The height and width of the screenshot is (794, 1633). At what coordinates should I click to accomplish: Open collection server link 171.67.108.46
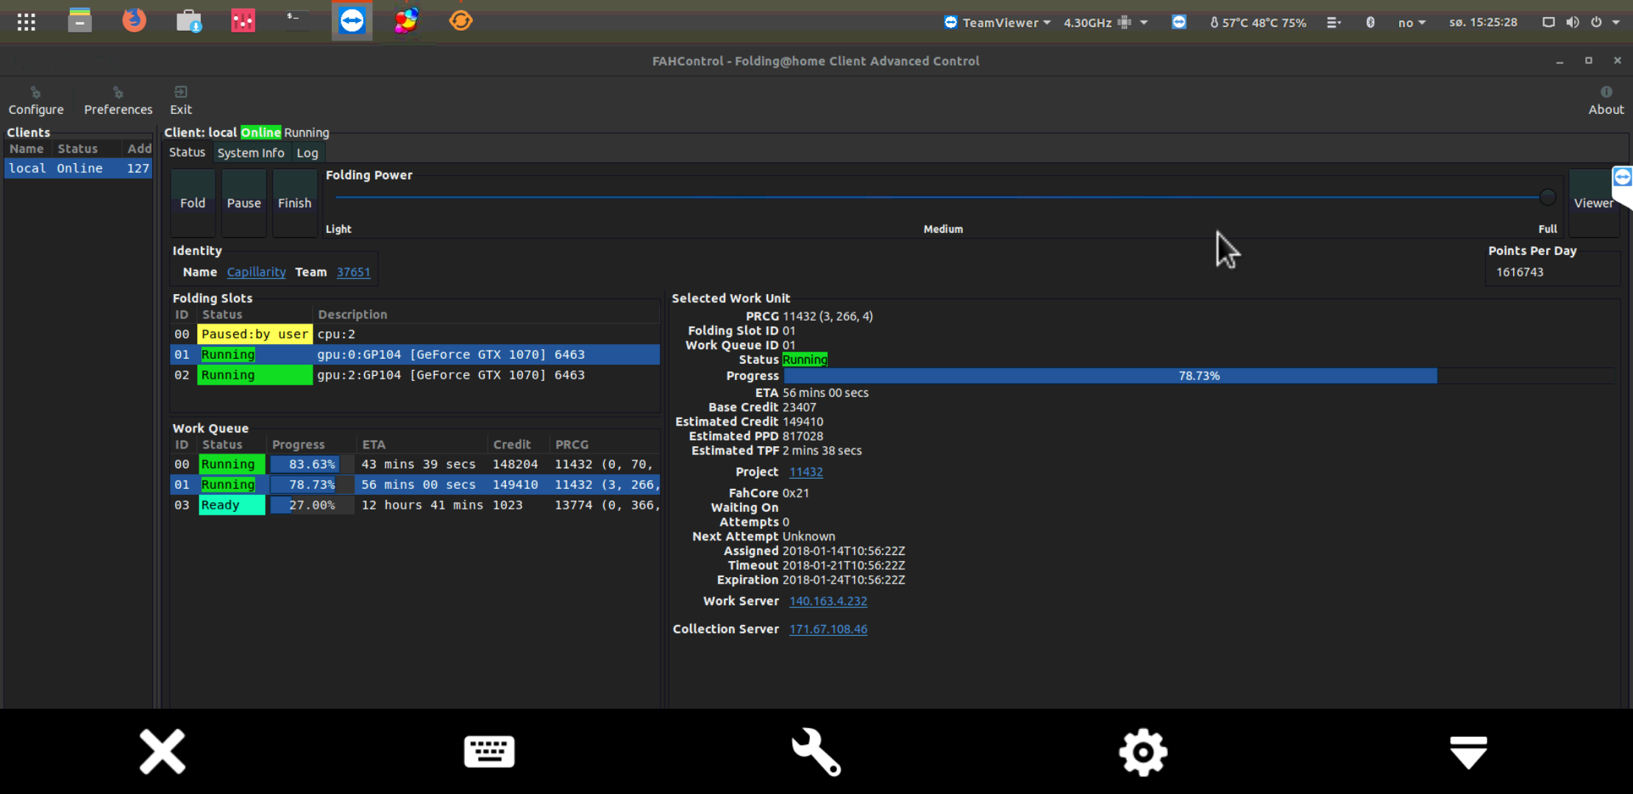tap(828, 629)
